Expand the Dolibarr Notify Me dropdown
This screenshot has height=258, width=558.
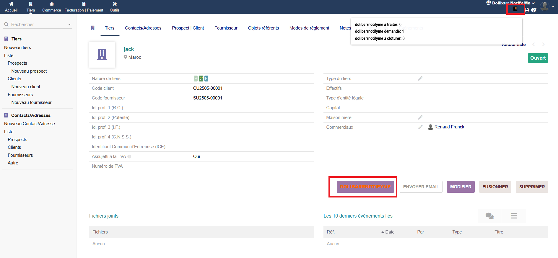(x=533, y=3)
